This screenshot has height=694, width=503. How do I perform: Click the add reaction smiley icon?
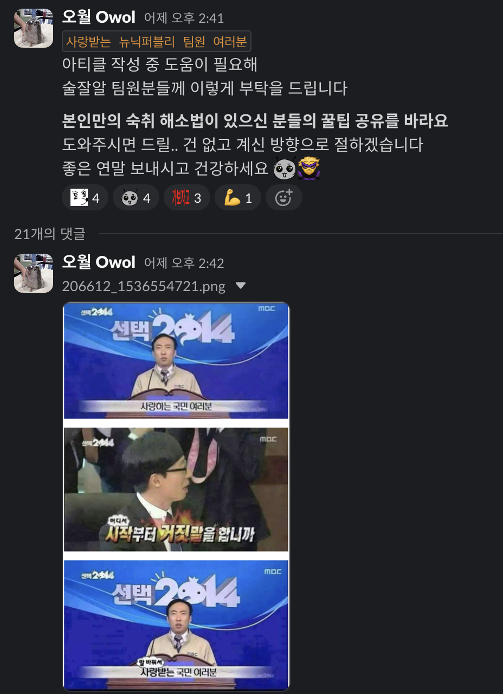tap(283, 198)
